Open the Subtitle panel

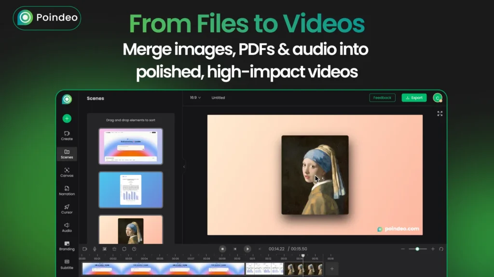(x=67, y=264)
